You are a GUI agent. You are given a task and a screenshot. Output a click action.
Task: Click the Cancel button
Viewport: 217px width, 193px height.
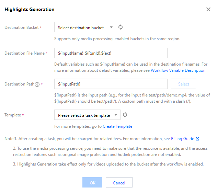[x=119, y=183]
